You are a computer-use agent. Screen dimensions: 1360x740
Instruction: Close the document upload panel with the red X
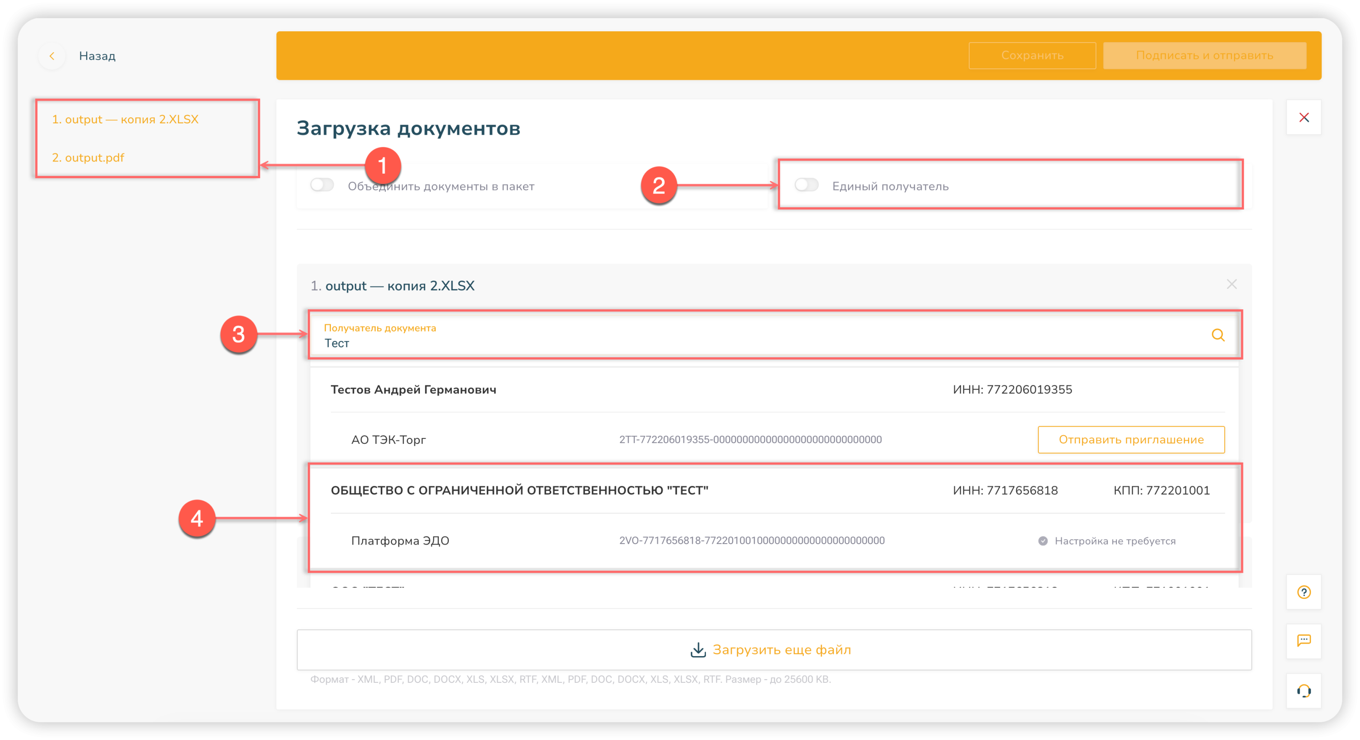(x=1303, y=117)
